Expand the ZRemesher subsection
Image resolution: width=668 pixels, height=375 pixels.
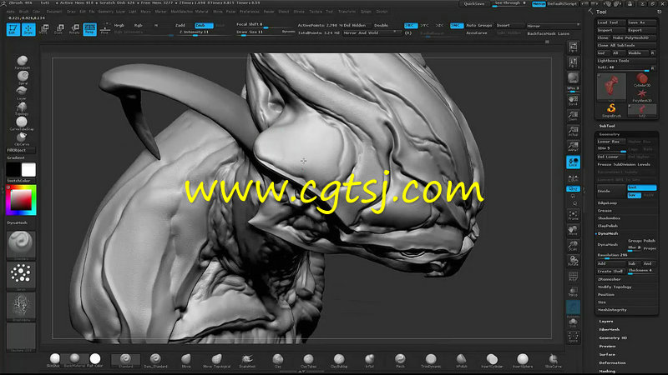click(x=610, y=279)
